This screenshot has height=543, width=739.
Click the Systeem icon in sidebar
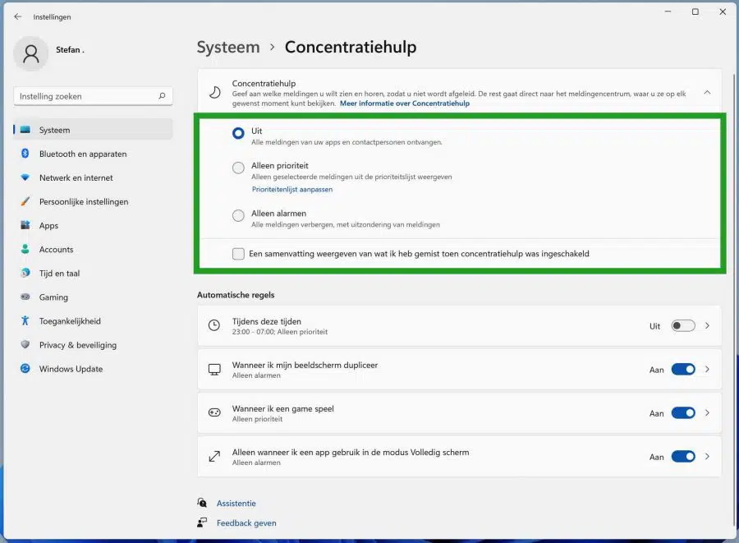25,130
